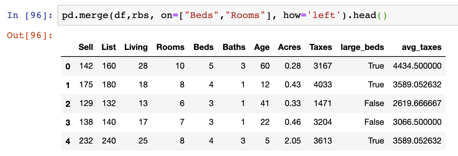Click row index 2 label
Image resolution: width=458 pixels, height=156 pixels.
click(x=68, y=104)
